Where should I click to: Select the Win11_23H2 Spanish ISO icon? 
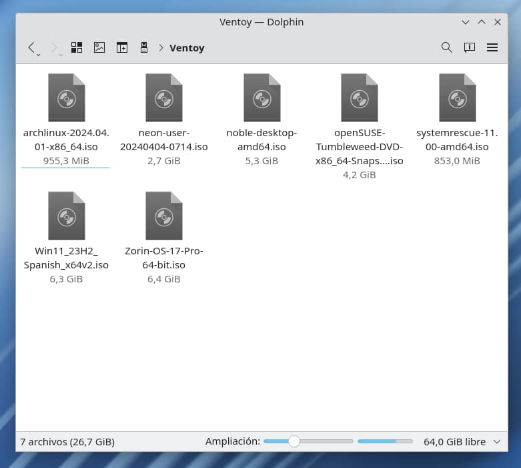66,215
